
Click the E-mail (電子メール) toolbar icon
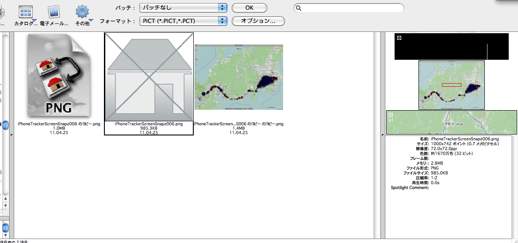pyautogui.click(x=54, y=12)
